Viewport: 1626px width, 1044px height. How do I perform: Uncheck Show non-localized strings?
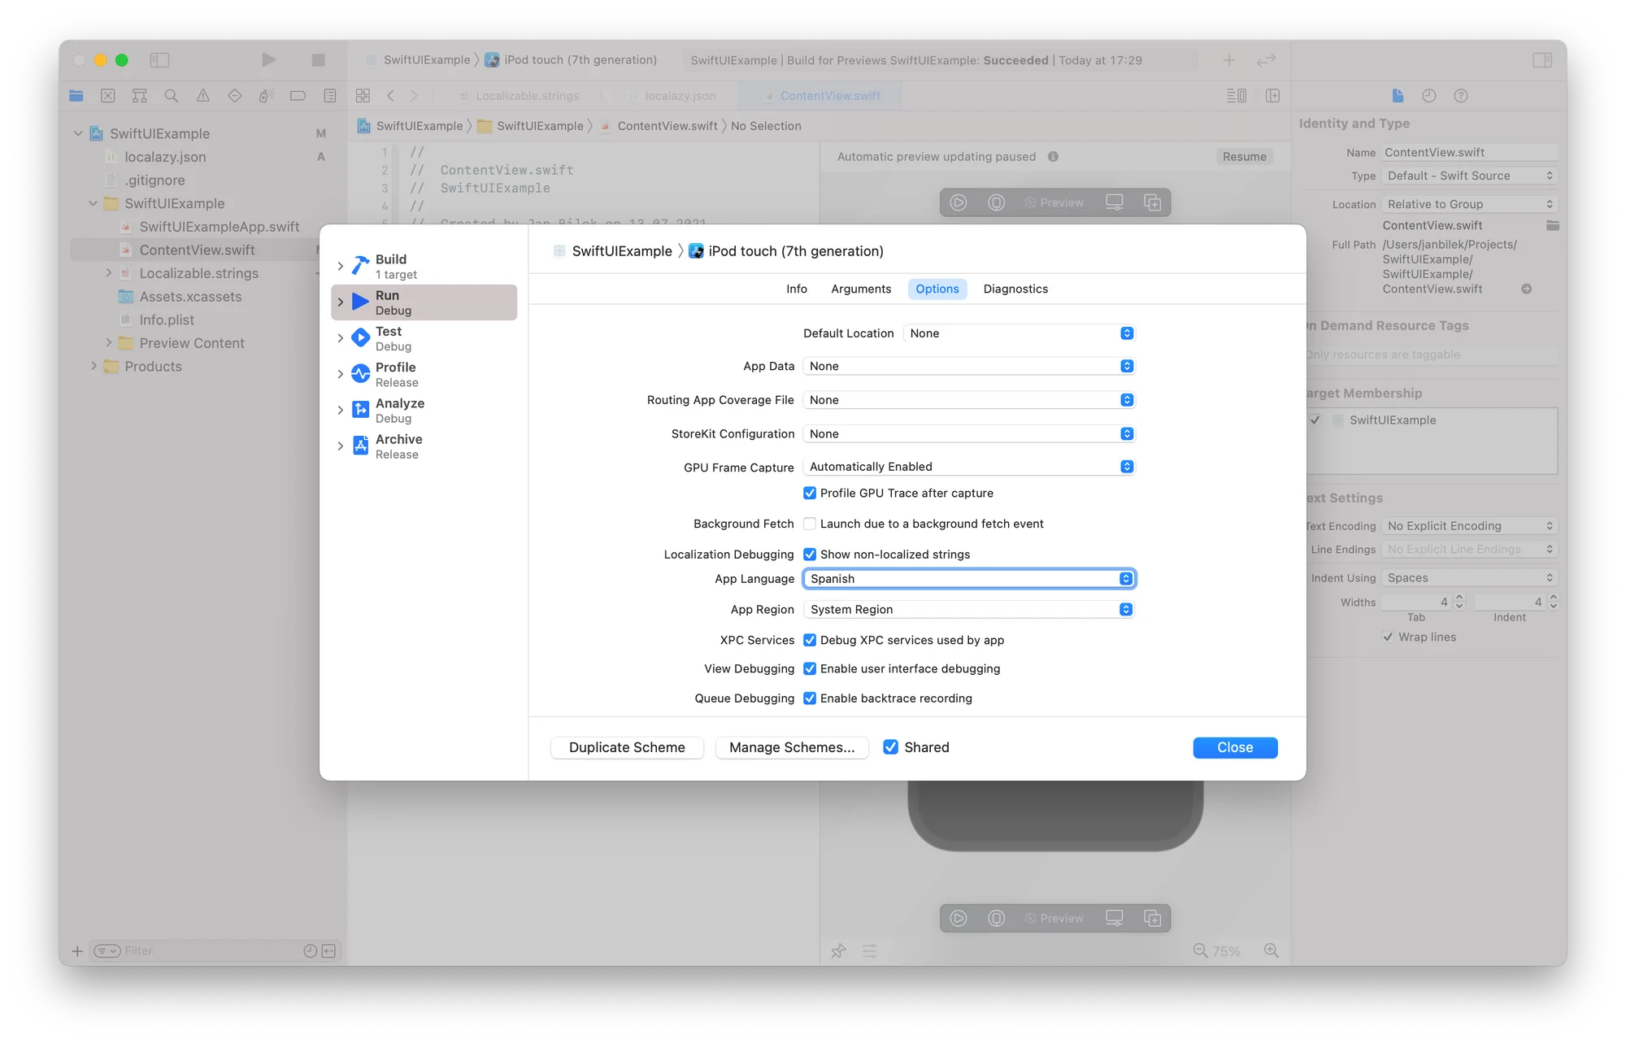[810, 555]
